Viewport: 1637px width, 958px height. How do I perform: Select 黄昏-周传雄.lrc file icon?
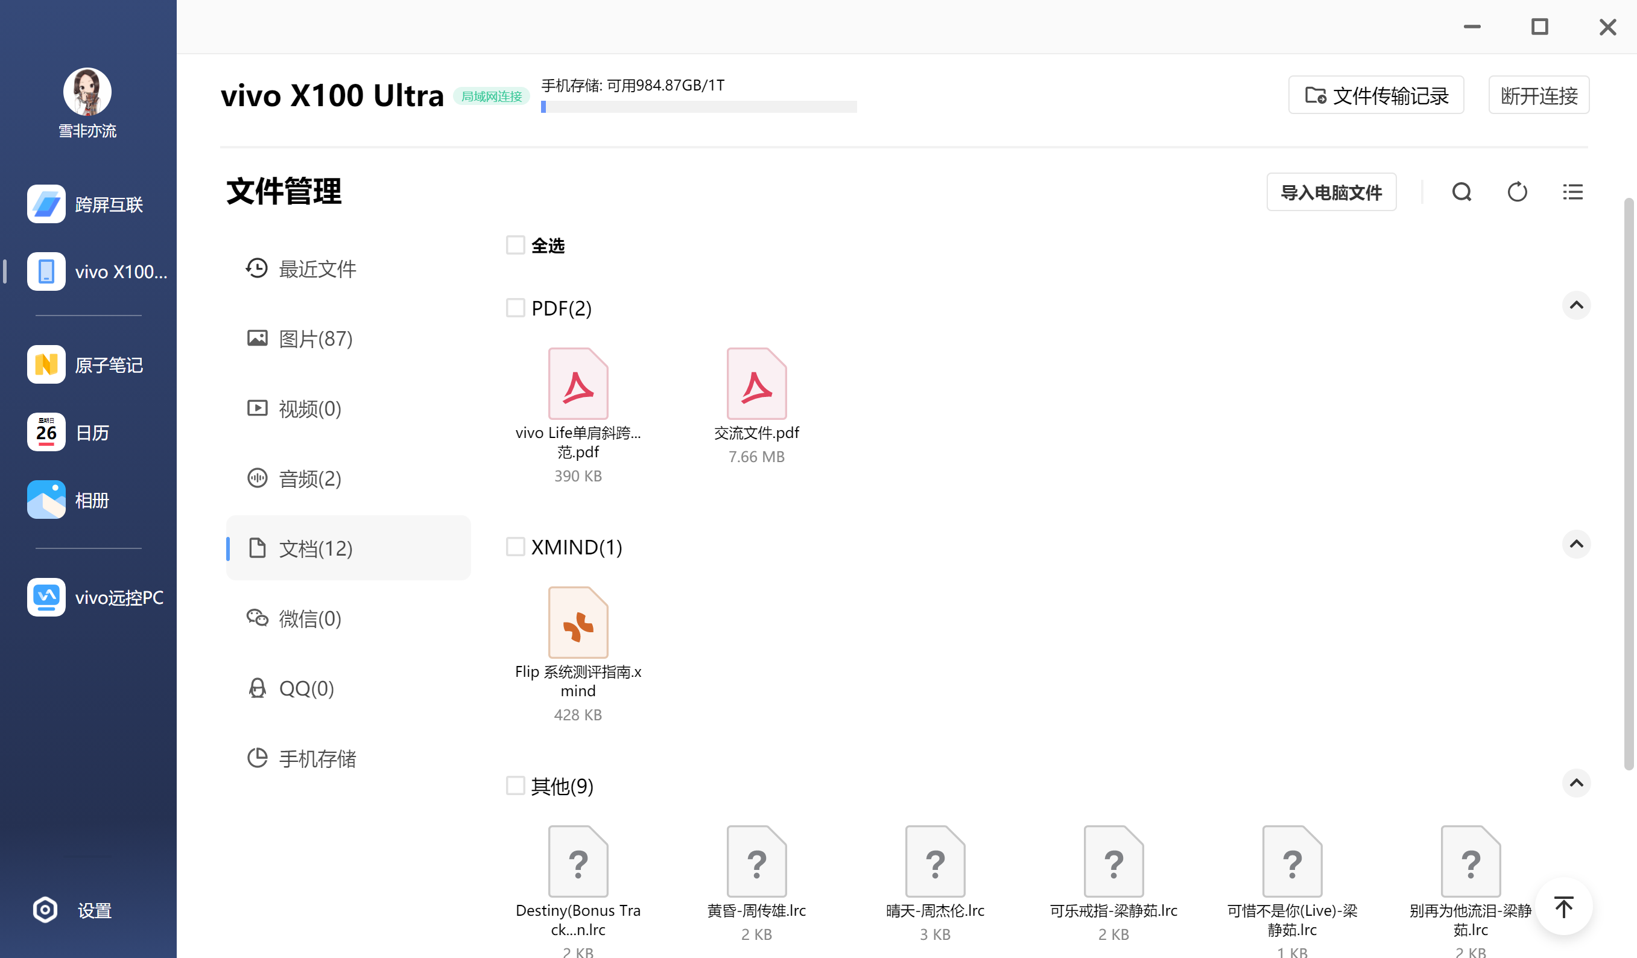(x=757, y=861)
